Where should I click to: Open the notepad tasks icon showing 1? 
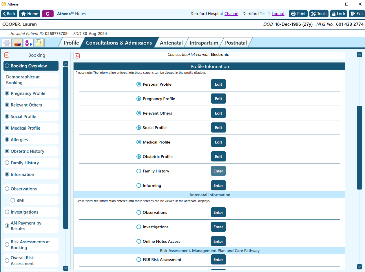(40, 43)
